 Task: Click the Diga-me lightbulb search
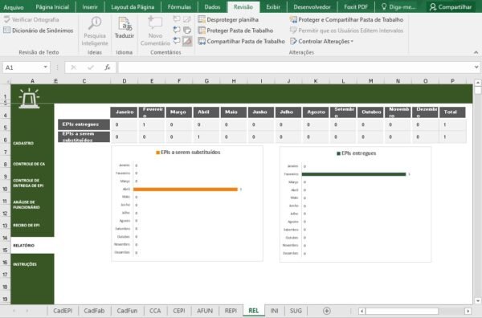coord(398,6)
